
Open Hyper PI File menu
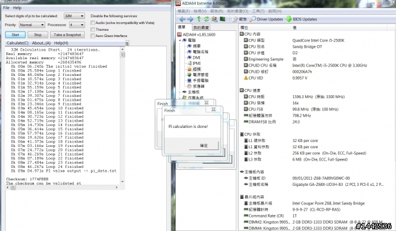[x=6, y=8]
